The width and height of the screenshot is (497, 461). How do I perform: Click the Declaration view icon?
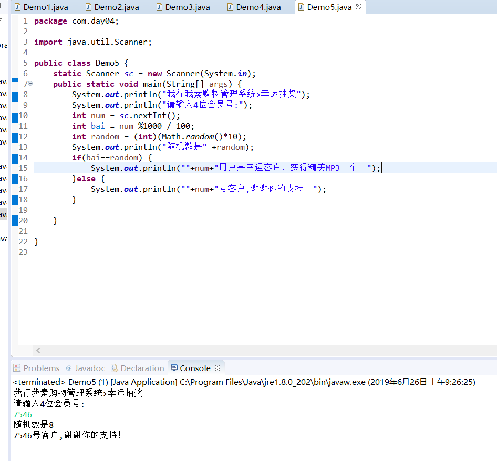click(x=114, y=368)
